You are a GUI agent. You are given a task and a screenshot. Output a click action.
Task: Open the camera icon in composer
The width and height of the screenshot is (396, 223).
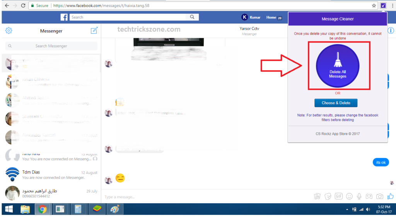(x=380, y=196)
